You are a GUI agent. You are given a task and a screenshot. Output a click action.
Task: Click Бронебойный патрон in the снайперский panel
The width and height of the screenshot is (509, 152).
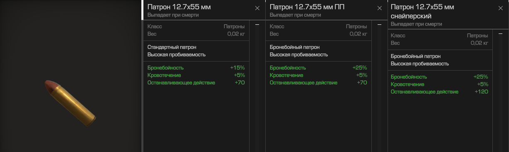tap(416, 56)
